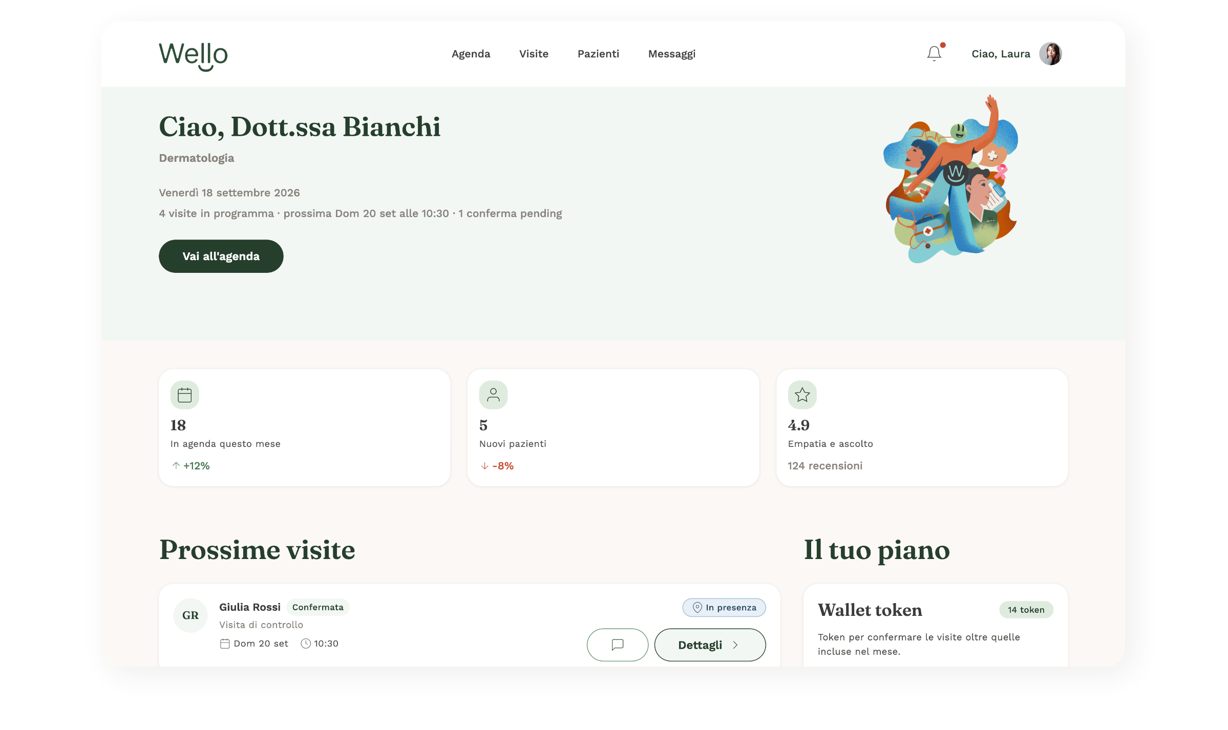Click the person icon on Nuovi pazienti card
The image size is (1228, 730).
click(x=493, y=395)
